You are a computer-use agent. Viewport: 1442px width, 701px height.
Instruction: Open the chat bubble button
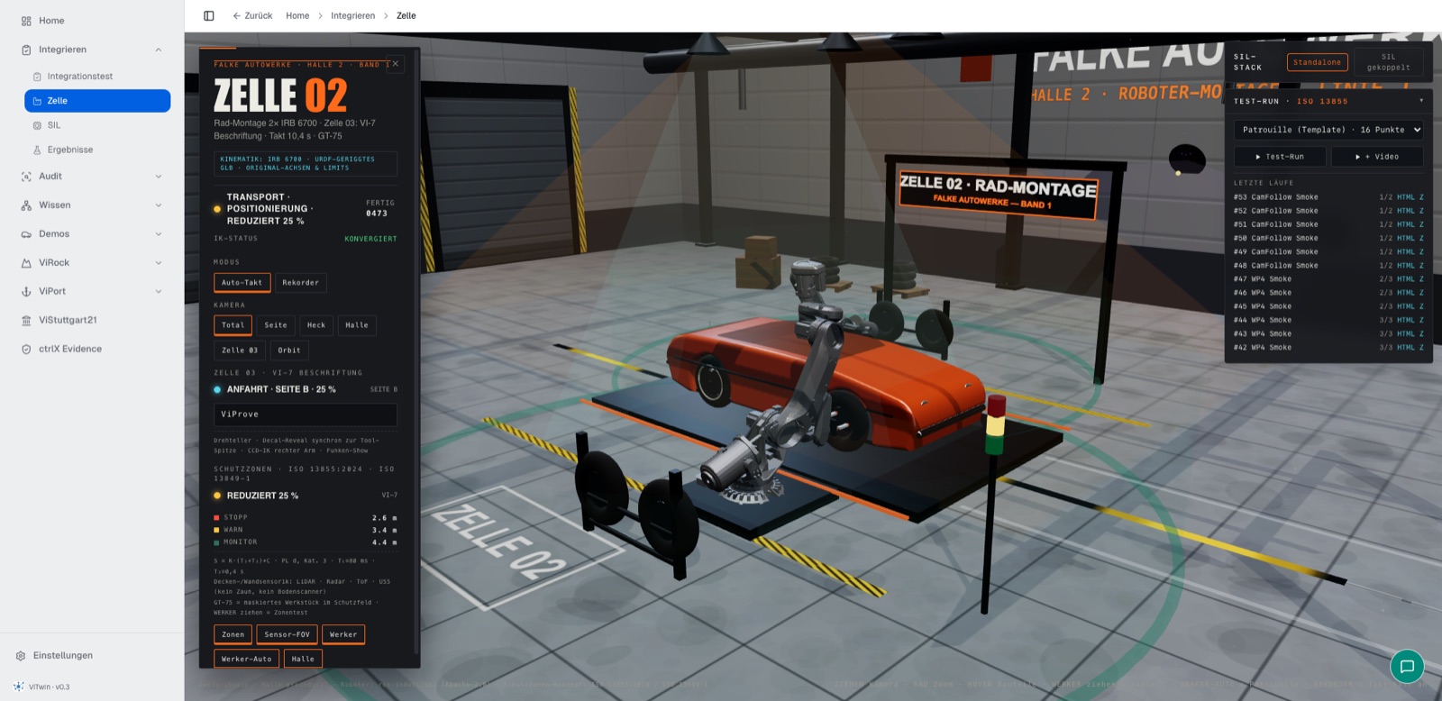[x=1407, y=667]
